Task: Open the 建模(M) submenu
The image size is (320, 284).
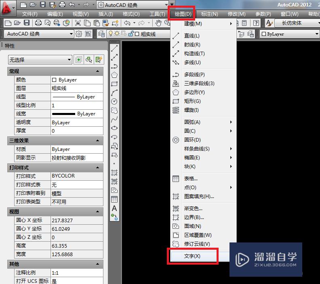Action: (203, 24)
